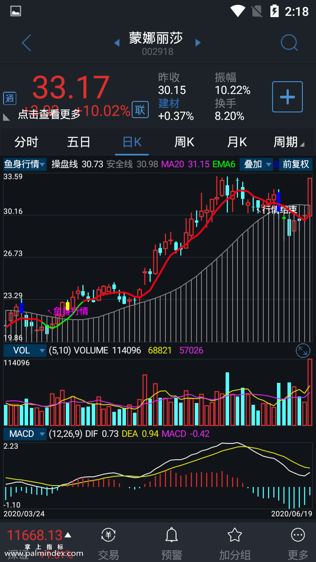Screen dimensions: 316x562
Task: Tap the MA20 31.15 label
Action: 186,164
